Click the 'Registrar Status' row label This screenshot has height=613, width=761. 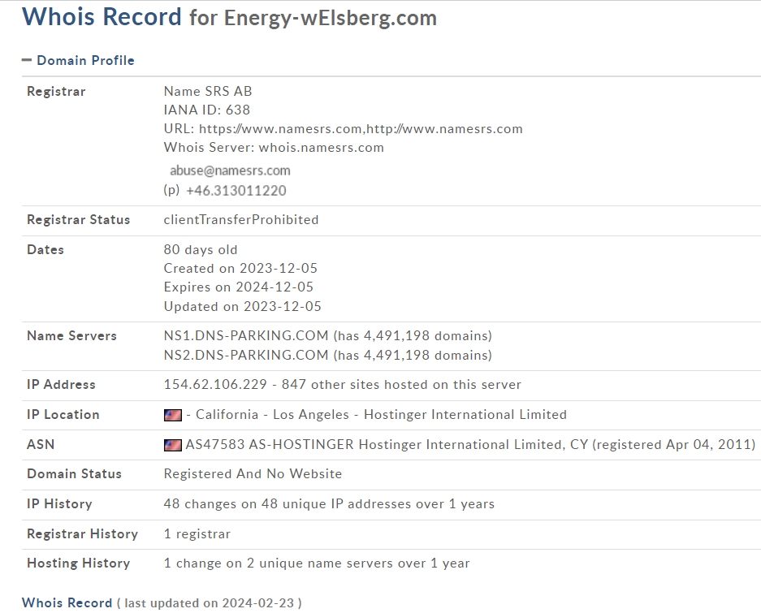click(x=79, y=220)
